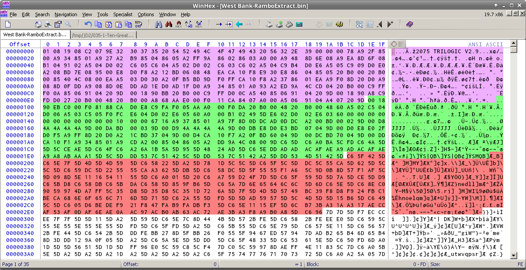Open Find Hex Values with the HEX binoculars
Image resolution: width=526 pixels, height=270 pixels.
click(x=179, y=24)
